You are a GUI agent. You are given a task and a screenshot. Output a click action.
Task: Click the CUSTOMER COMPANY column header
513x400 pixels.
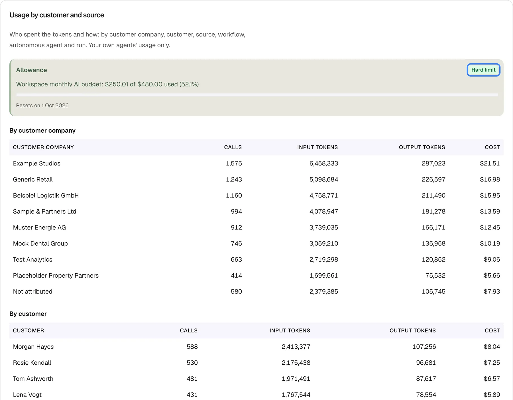[43, 147]
